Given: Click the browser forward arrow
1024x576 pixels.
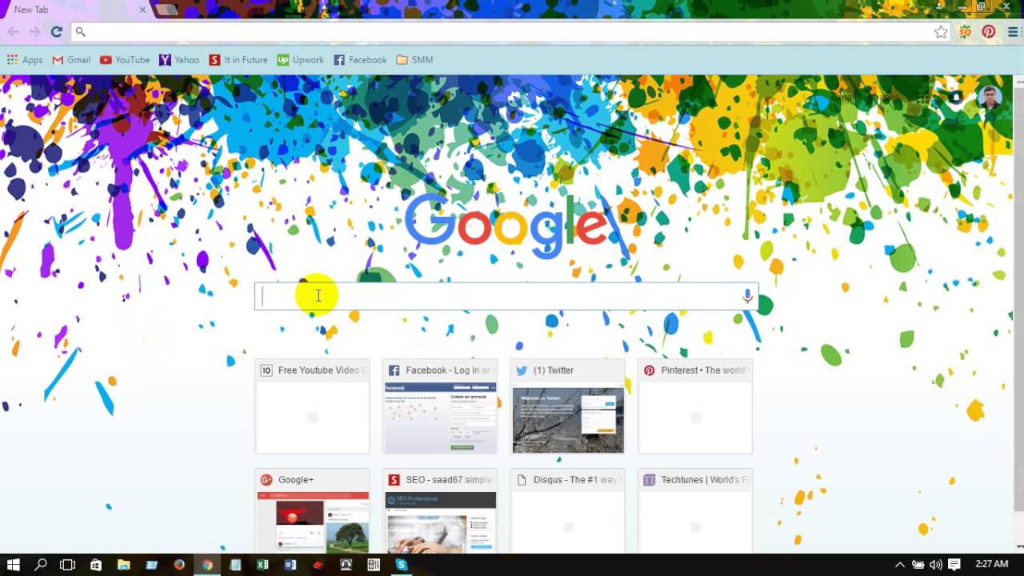Looking at the screenshot, I should tap(34, 32).
